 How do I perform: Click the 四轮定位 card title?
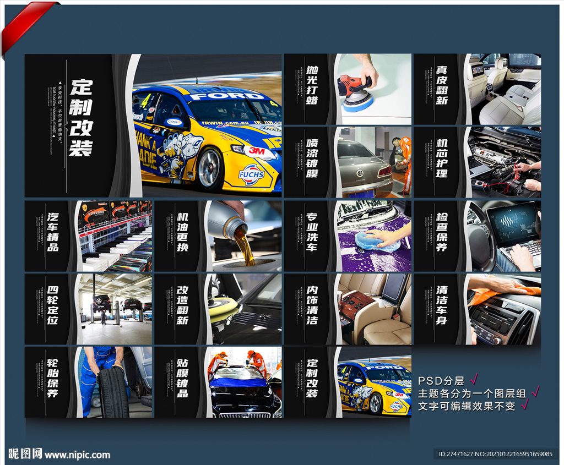52,305
